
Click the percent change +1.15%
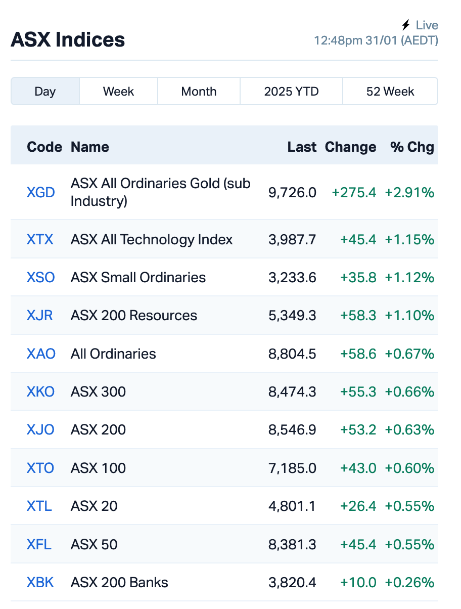click(x=410, y=239)
